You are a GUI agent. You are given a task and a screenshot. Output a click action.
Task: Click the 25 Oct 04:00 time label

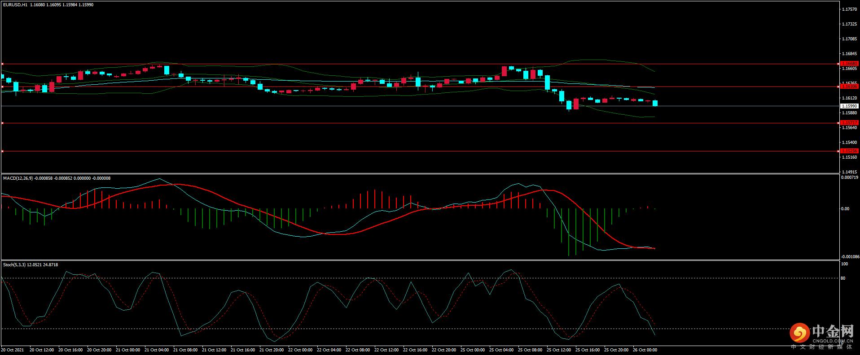pos(501,350)
